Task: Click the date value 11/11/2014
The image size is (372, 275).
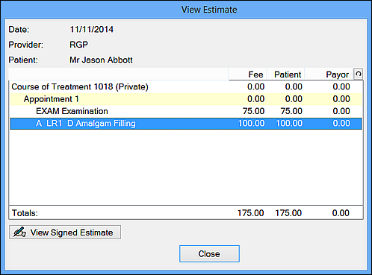Action: 92,30
